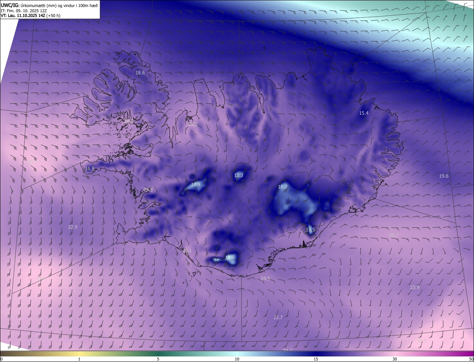The image size is (474, 362).
Task: Click the 12.3 value label on the map
Action: (x=238, y=175)
